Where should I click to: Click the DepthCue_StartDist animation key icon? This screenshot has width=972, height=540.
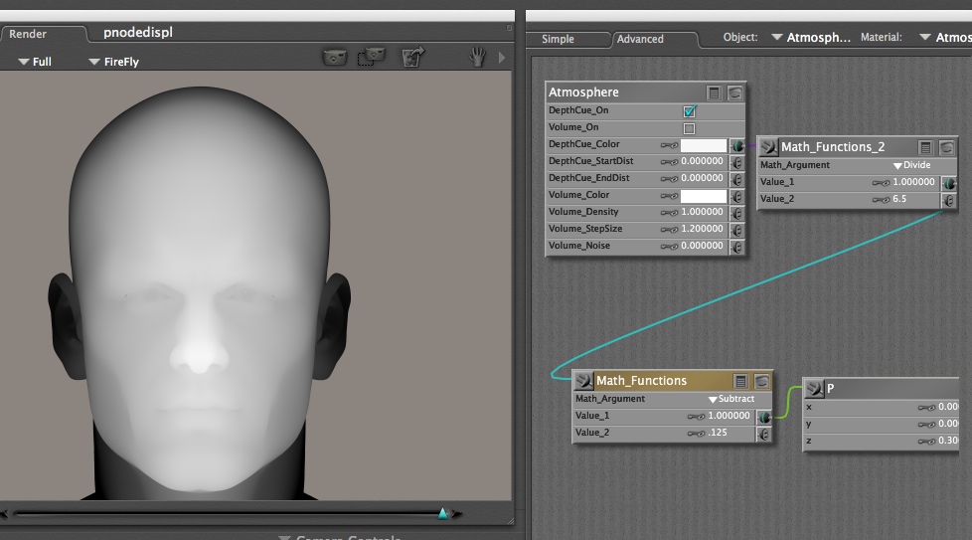pyautogui.click(x=669, y=161)
